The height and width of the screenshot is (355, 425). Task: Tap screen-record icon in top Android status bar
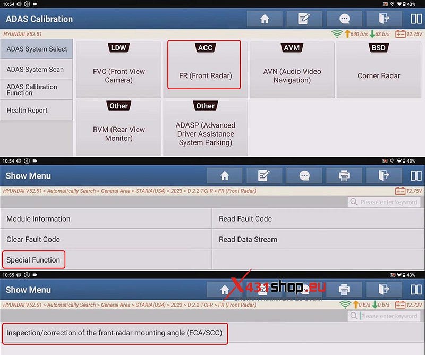coord(385,4)
